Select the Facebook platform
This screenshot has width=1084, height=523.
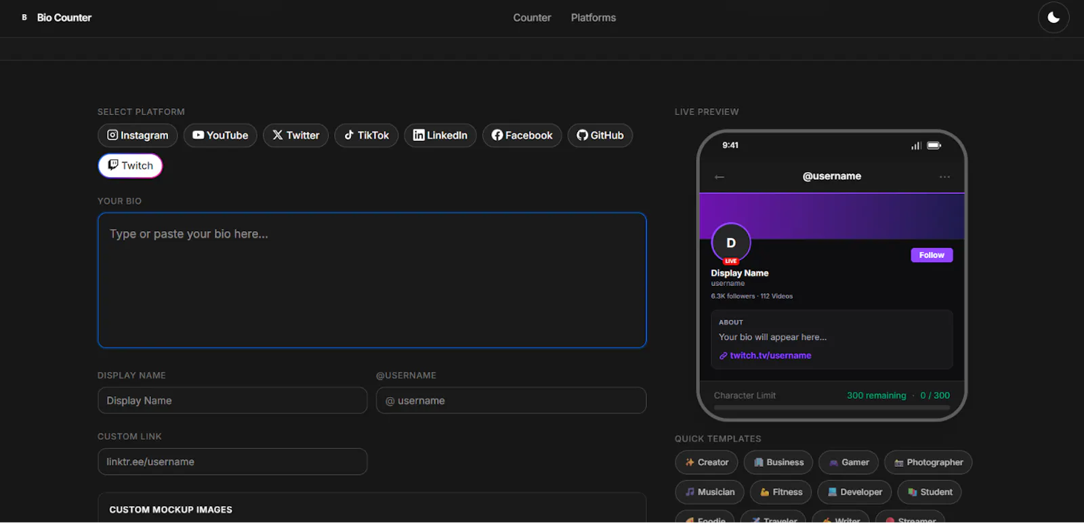click(522, 135)
